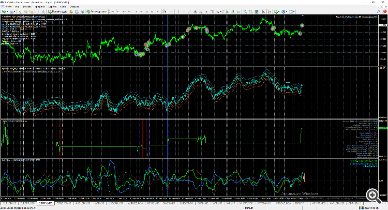388x210 pixels.
Task: Select the Horizontal Line drawing tool
Action: pos(184,11)
